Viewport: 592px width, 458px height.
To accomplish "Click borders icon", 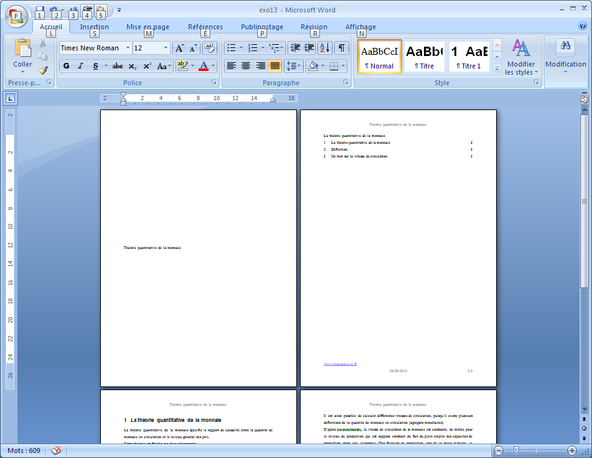I will (334, 66).
